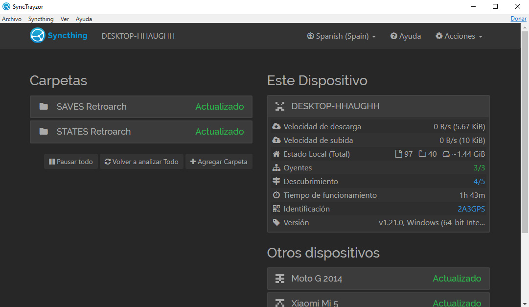Click the 3/3 listeners status link
Screen dimensions: 529x307
point(479,167)
